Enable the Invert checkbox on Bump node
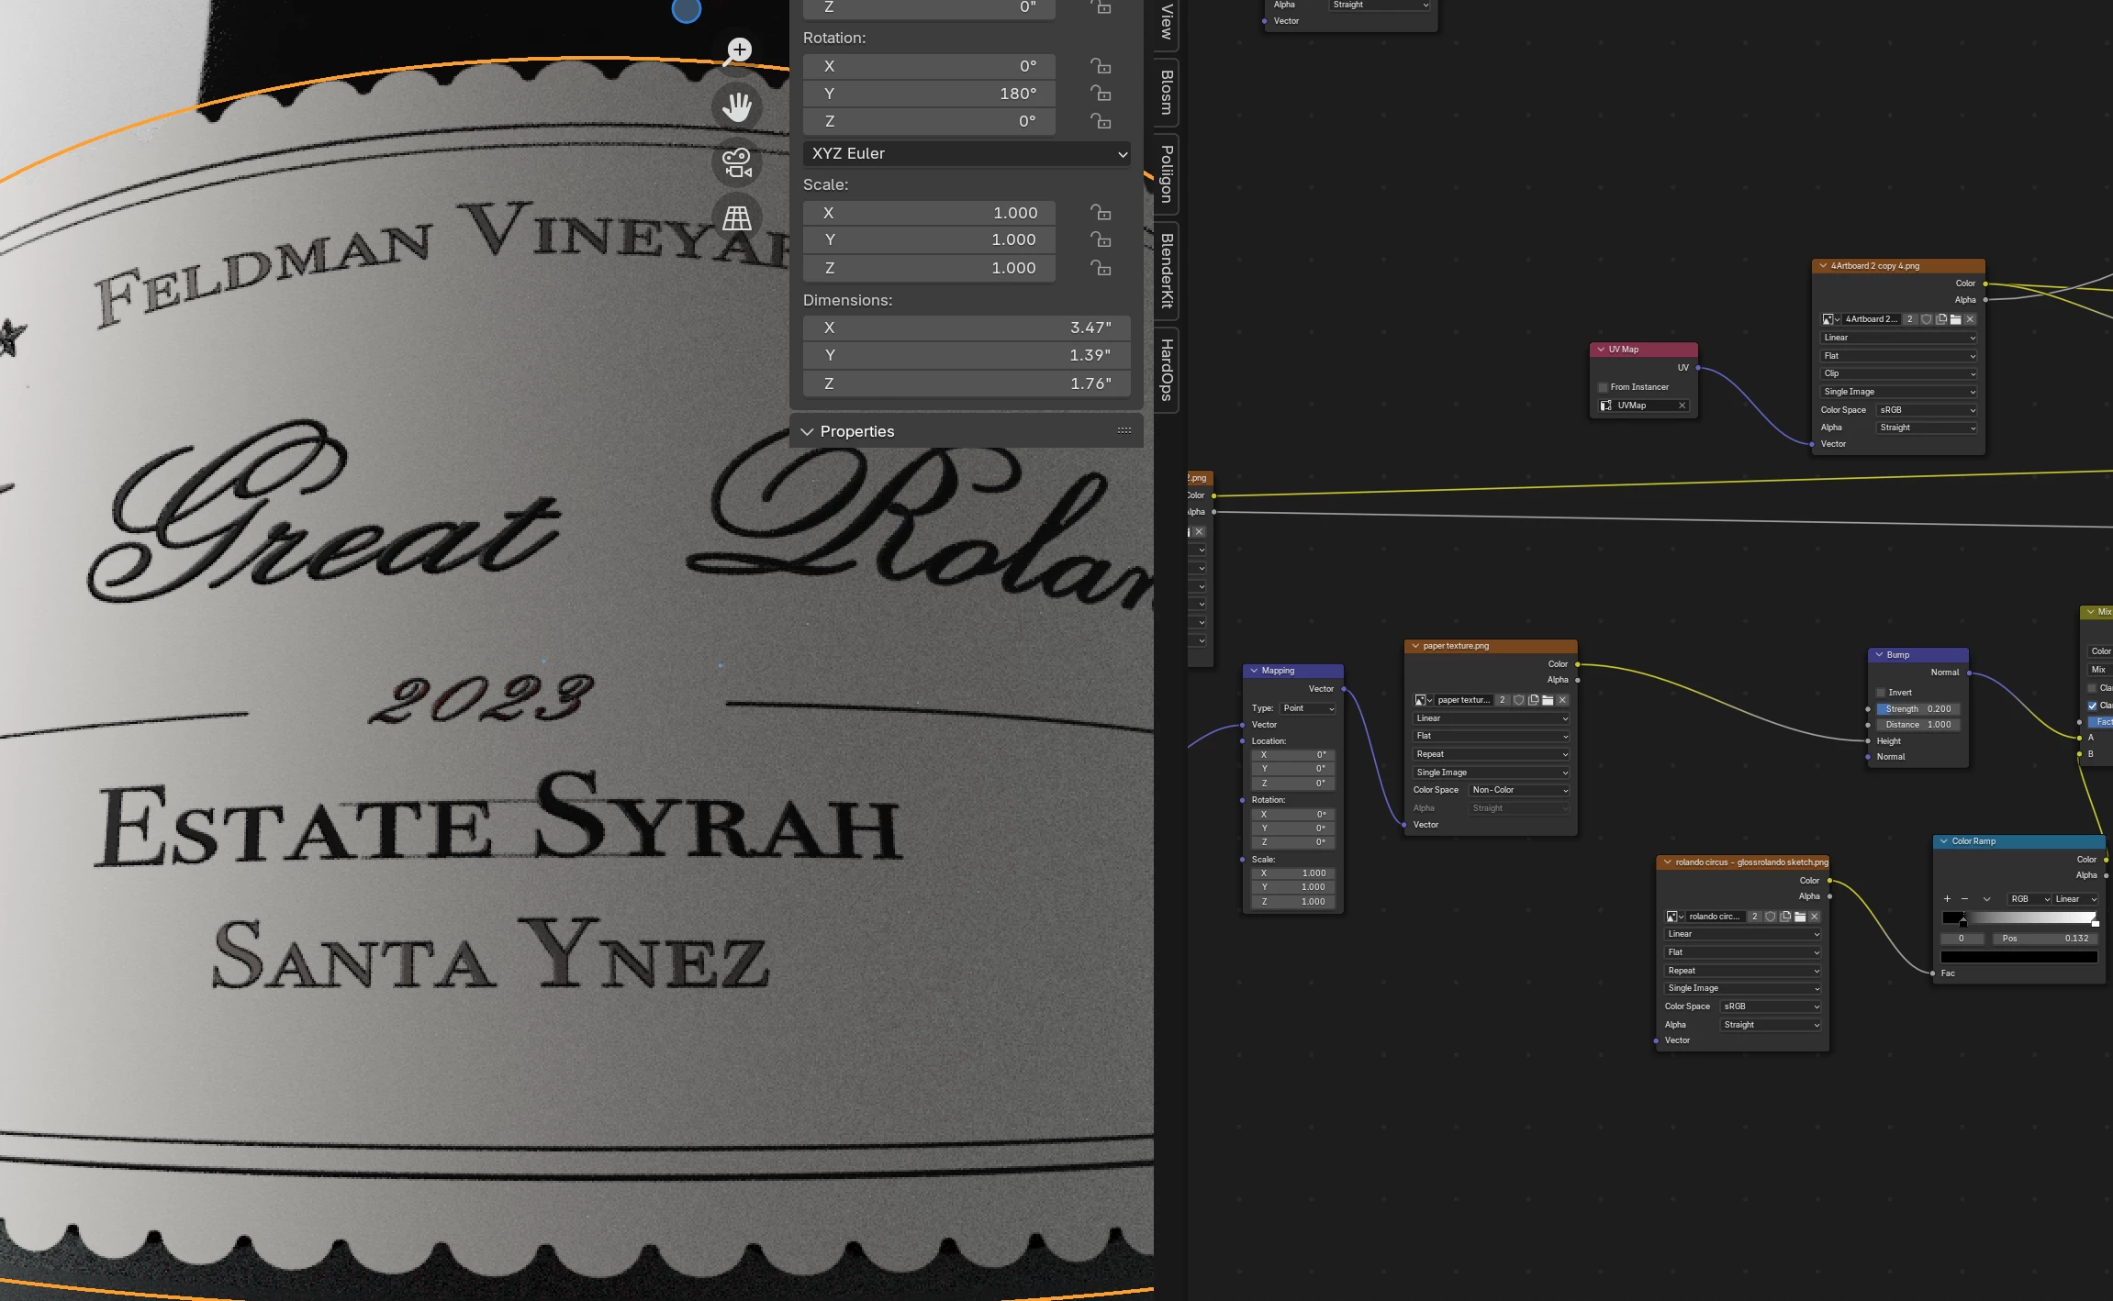Viewport: 2113px width, 1301px height. [1881, 693]
